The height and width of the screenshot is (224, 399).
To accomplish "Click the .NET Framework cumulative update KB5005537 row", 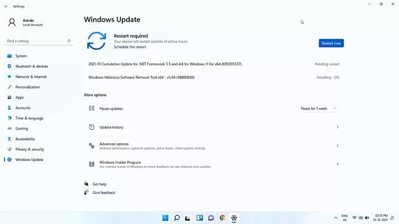I will 214,64.
